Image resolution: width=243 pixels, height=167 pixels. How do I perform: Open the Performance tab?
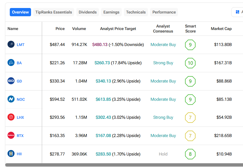(x=164, y=12)
